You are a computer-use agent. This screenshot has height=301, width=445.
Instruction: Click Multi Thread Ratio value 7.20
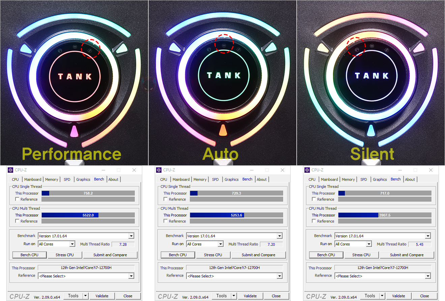271,244
